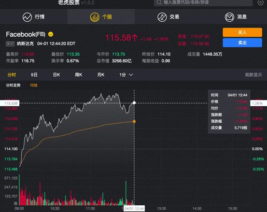Click the 每股收益 value 0.99

(x=166, y=61)
